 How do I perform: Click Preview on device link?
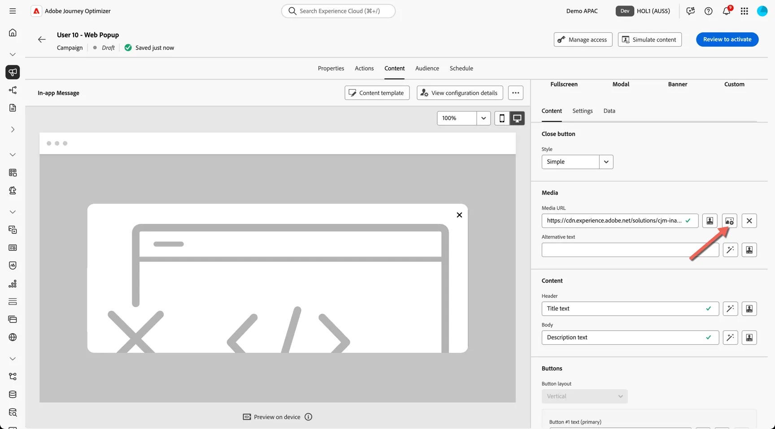[x=271, y=417]
